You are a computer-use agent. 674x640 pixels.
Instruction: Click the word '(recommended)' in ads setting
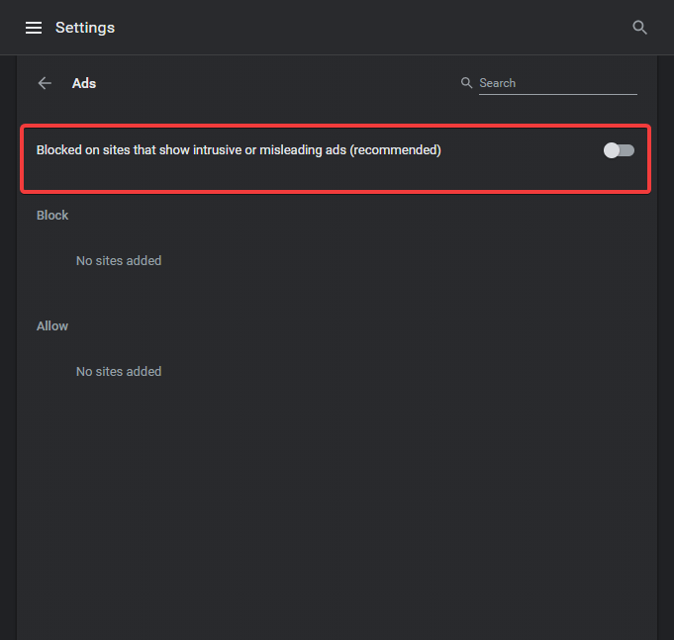click(x=396, y=150)
